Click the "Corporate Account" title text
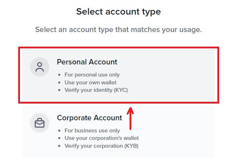This screenshot has width=242, height=163. point(90,118)
